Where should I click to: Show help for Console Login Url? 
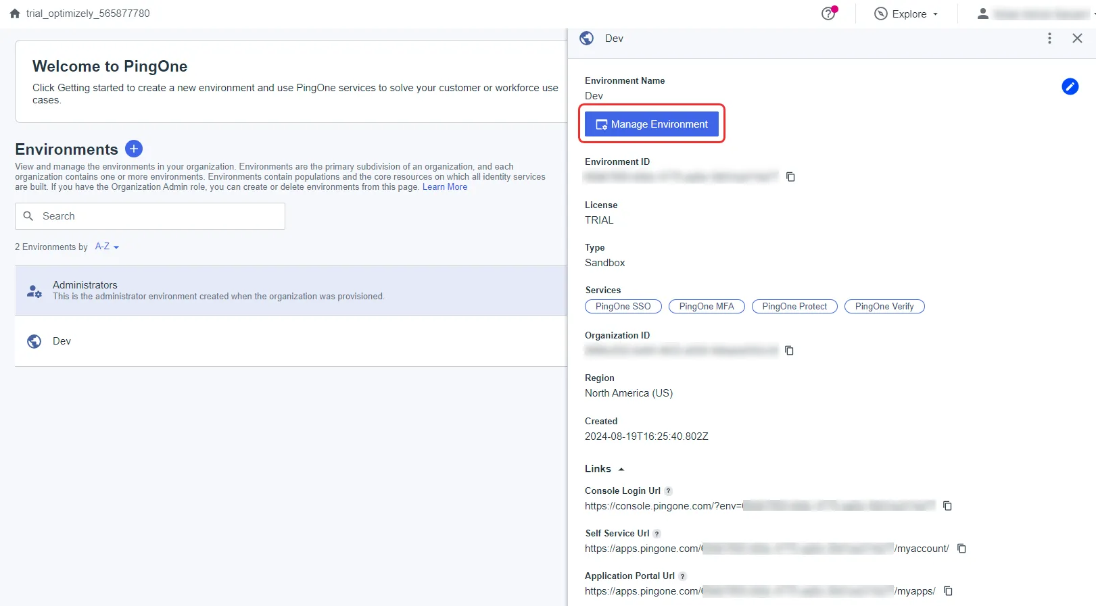(669, 491)
